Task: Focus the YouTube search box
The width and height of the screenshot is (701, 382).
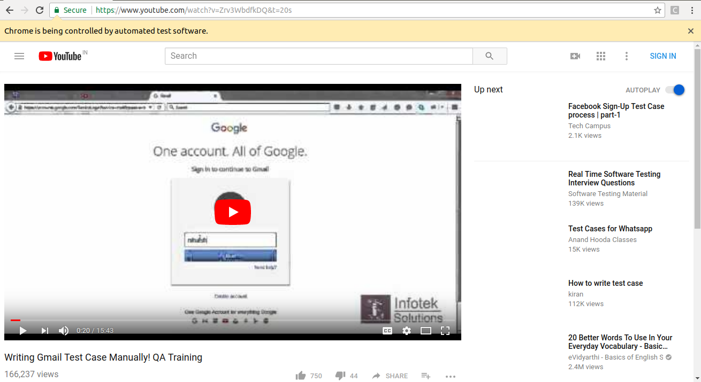Action: click(x=319, y=56)
